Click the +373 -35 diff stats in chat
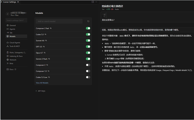 click(110, 9)
